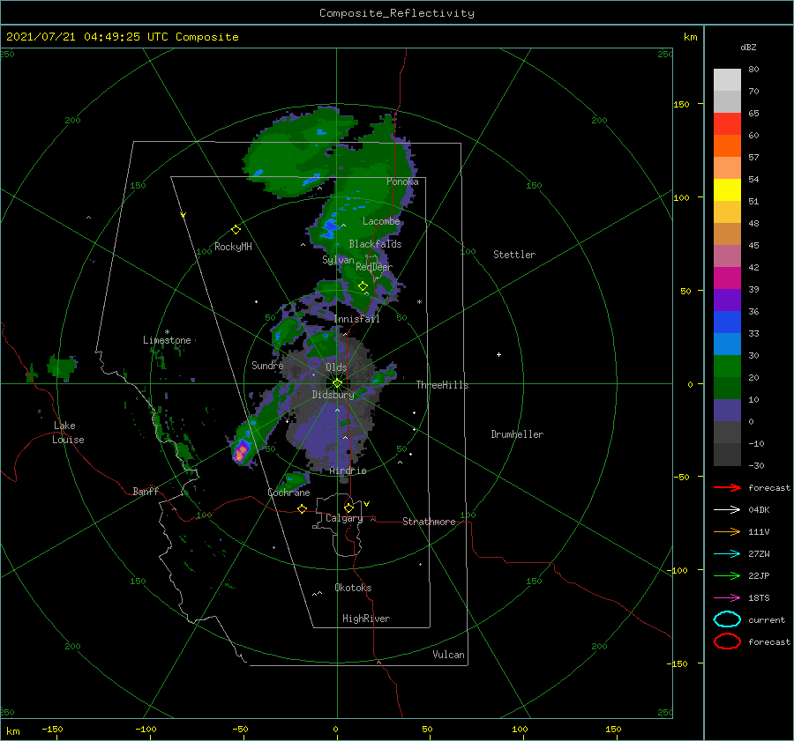The image size is (794, 741).
Task: Click the bright green swatch below 30 dBZ
Action: point(727,366)
